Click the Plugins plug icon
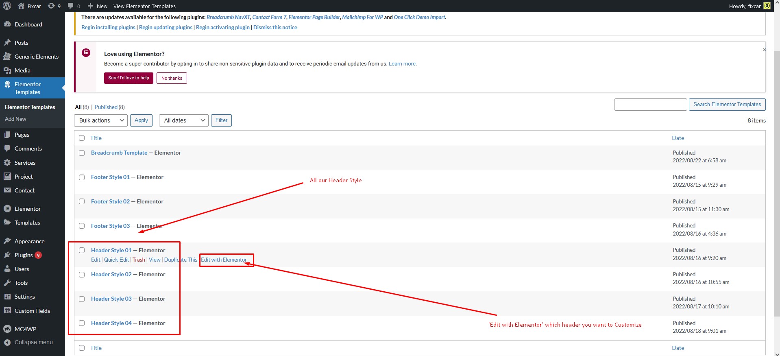Screen dimensions: 780x356 point(7,255)
